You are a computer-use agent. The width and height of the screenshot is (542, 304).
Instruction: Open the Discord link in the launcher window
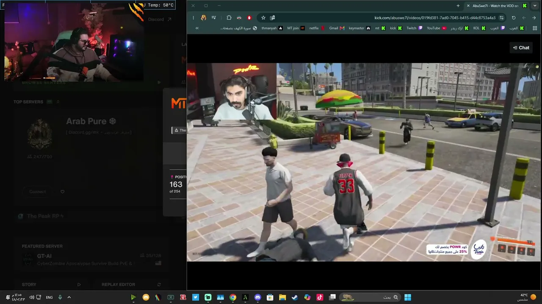(160, 19)
